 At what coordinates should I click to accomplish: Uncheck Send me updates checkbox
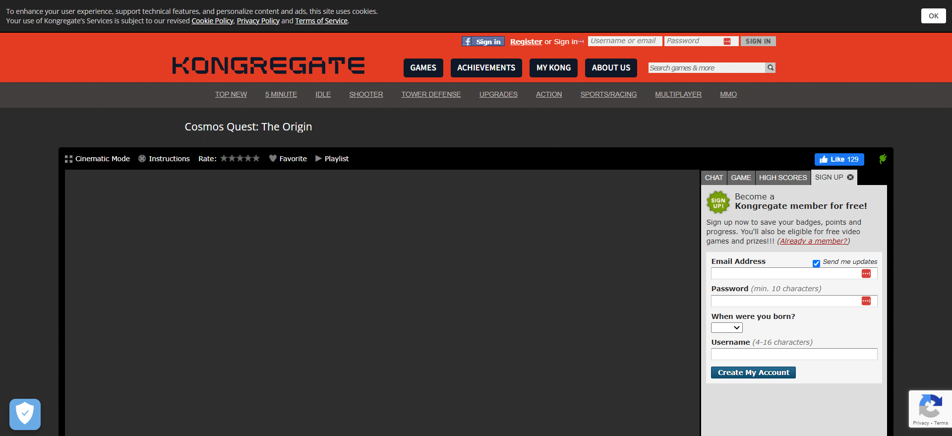(x=816, y=263)
